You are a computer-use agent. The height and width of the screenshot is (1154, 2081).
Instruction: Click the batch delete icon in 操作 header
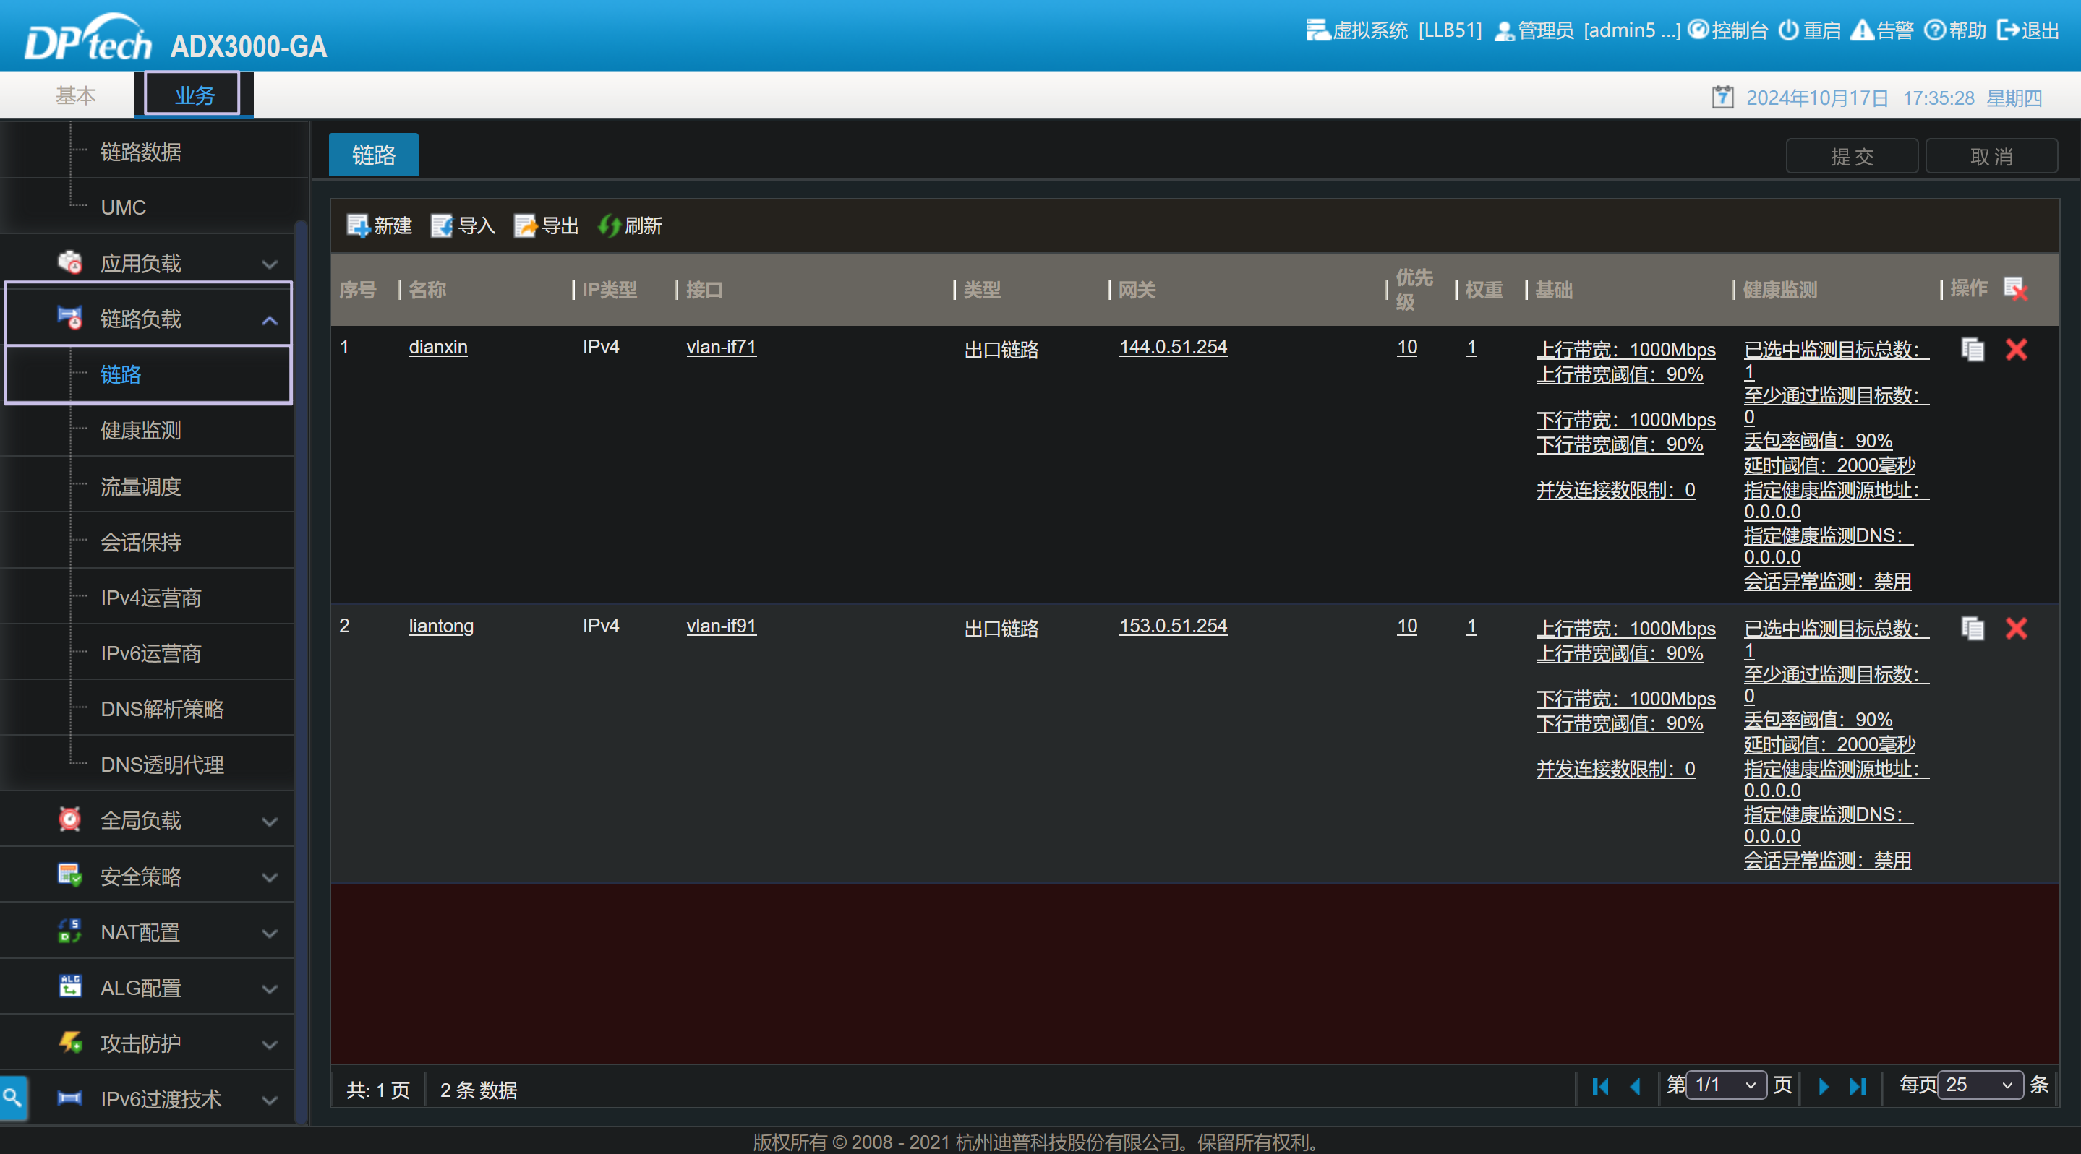2016,288
